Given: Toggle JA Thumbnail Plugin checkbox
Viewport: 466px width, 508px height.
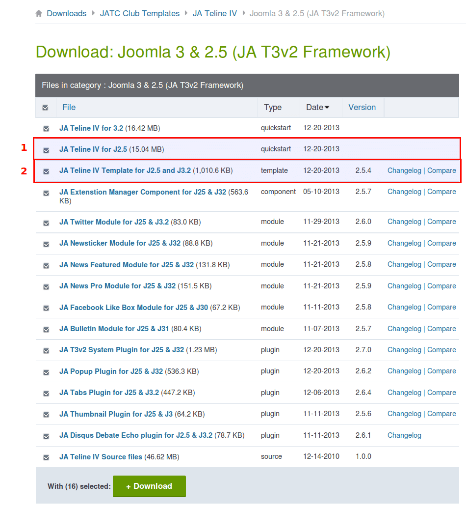Looking at the screenshot, I should (46, 414).
